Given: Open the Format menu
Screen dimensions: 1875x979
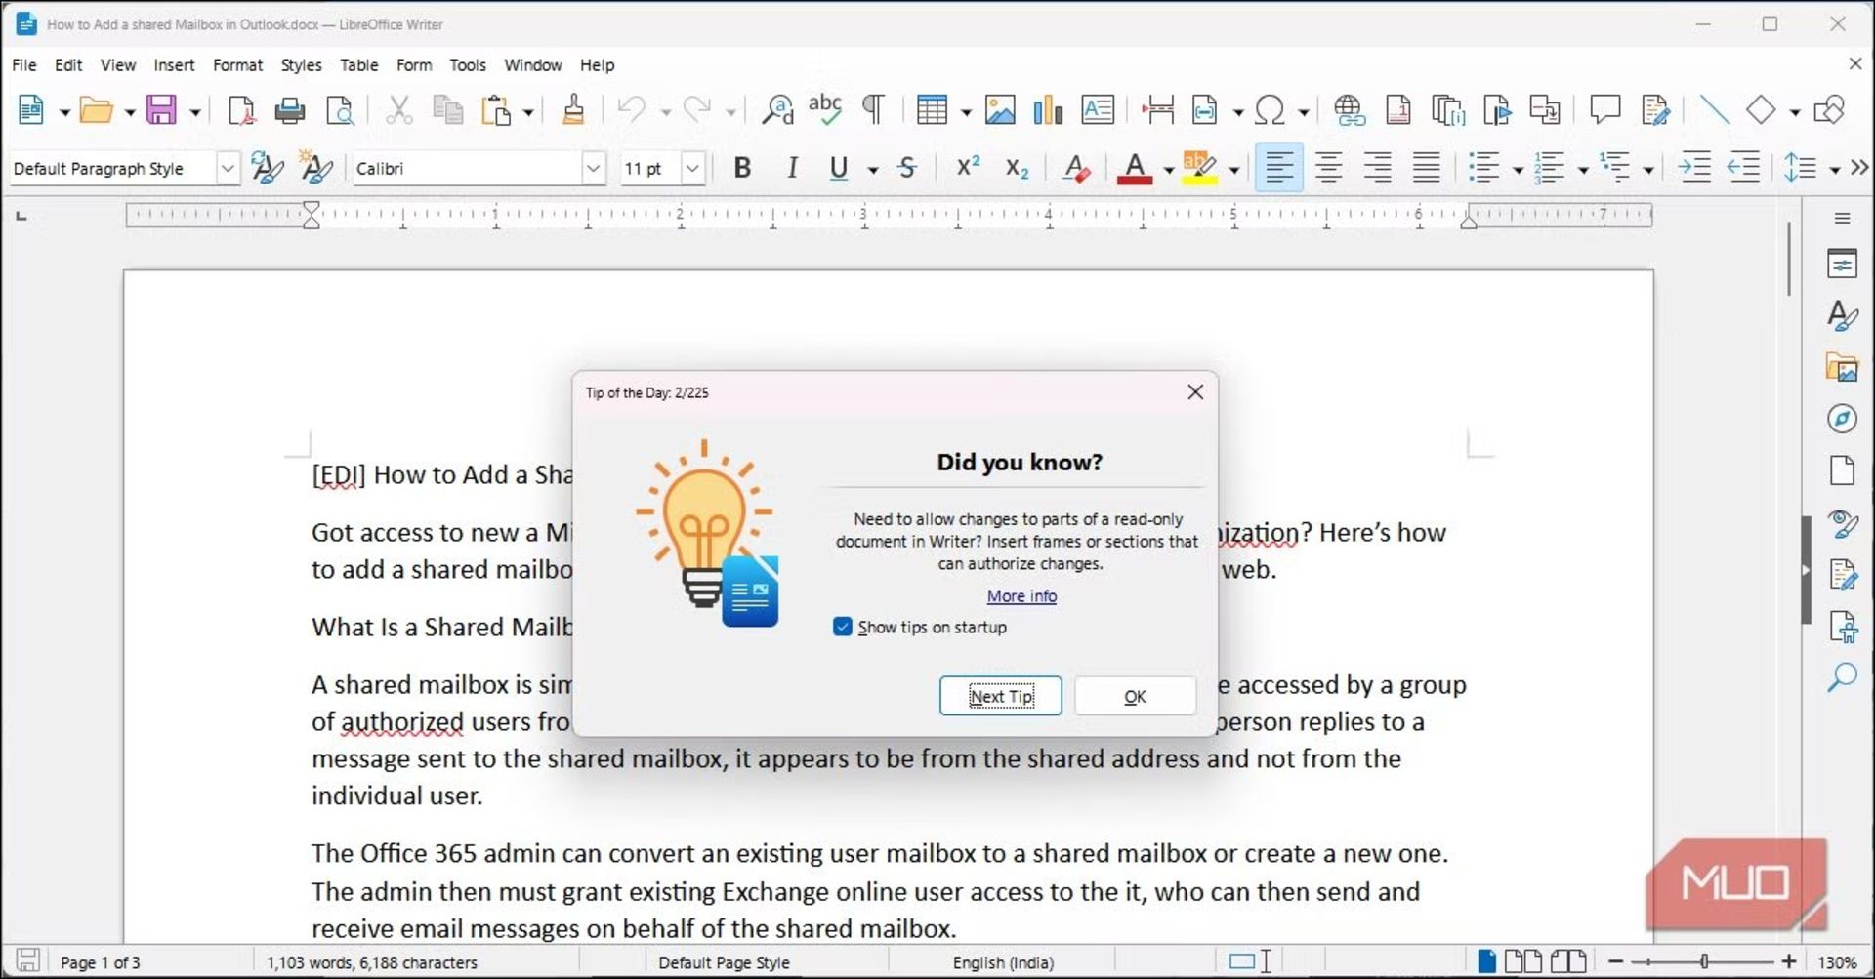Looking at the screenshot, I should [237, 65].
